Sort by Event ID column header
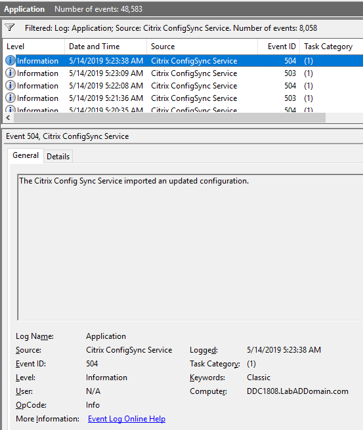This screenshot has width=363, height=430. tap(279, 47)
